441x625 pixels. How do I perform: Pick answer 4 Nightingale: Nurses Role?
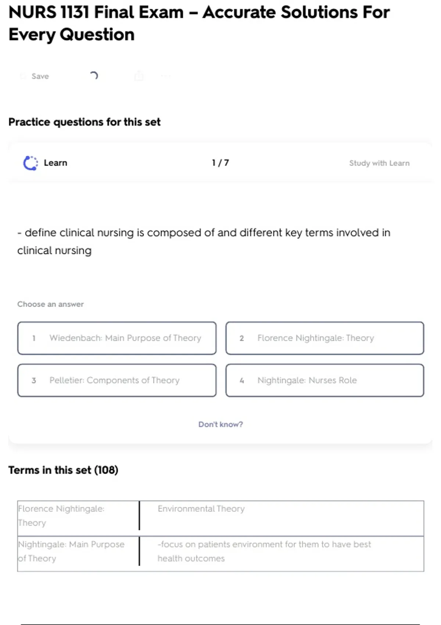(x=325, y=380)
